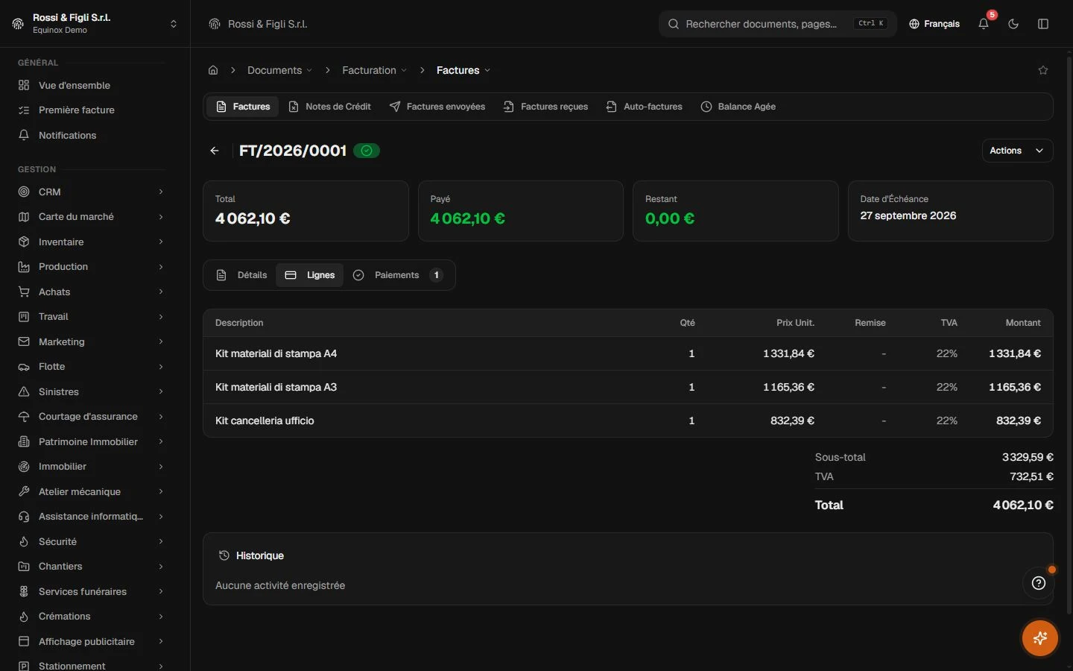
Task: Expand the Documents breadcrumb dropdown
Action: click(279, 70)
